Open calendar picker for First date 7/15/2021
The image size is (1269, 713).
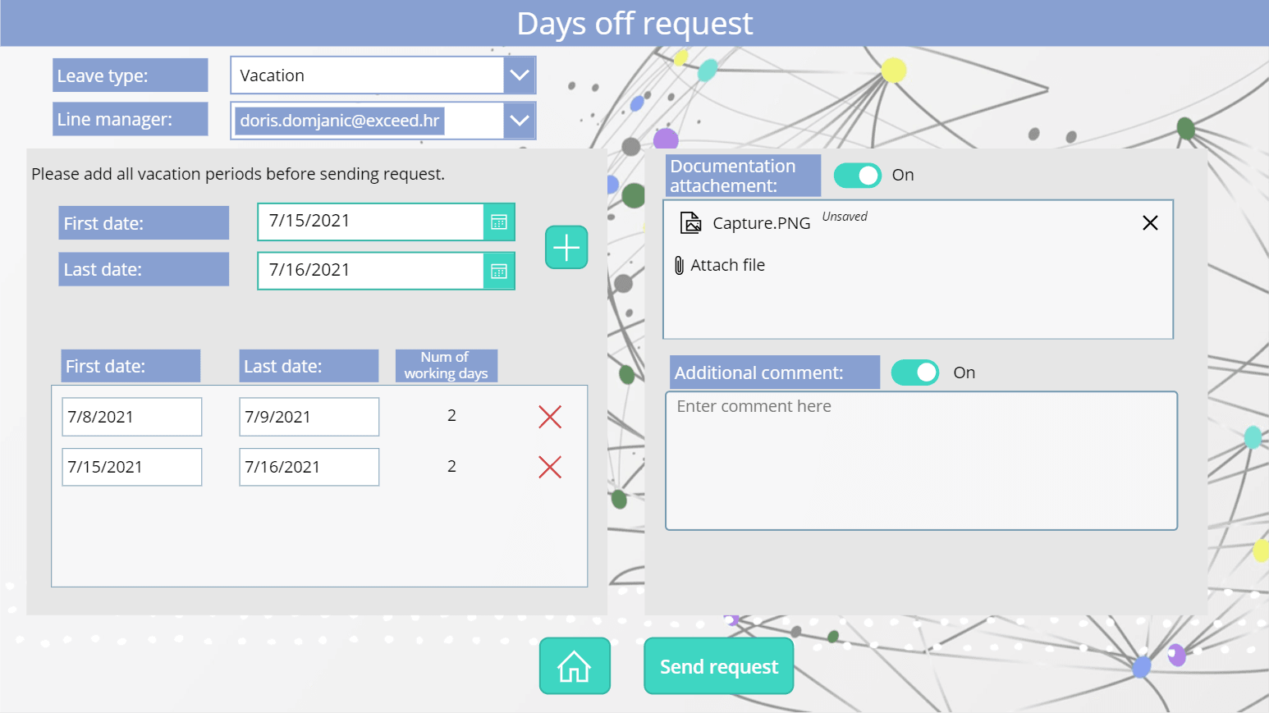click(499, 222)
